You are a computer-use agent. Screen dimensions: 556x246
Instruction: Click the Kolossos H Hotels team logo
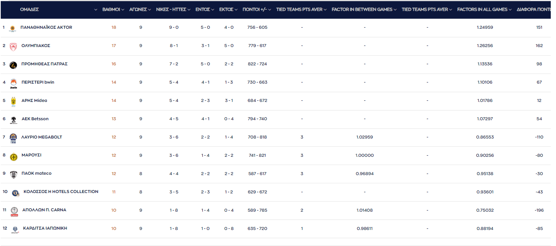(x=15, y=193)
